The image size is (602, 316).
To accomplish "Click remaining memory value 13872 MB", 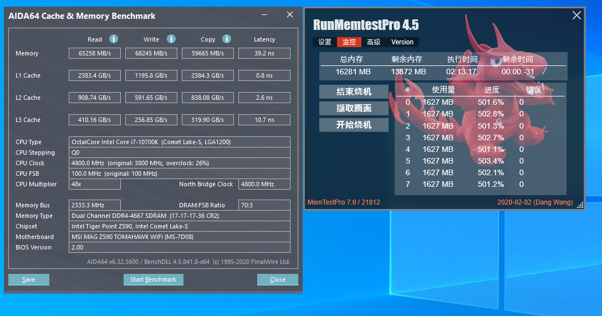I will pos(408,72).
